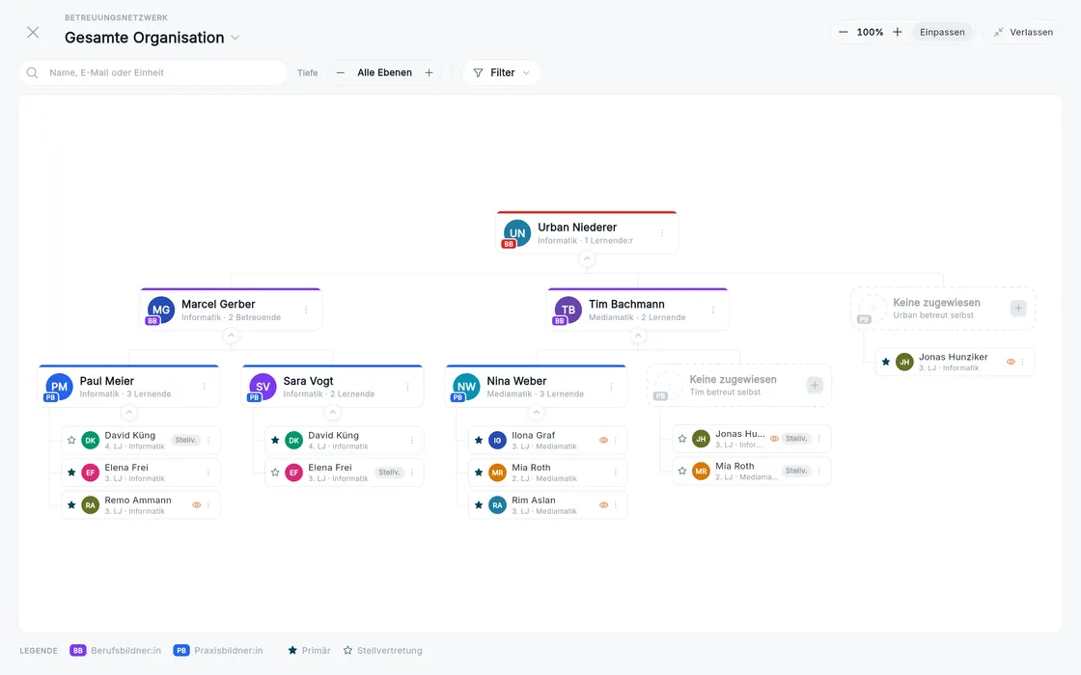
Task: Toggle star on Remo Ammann row
Action: tap(71, 505)
